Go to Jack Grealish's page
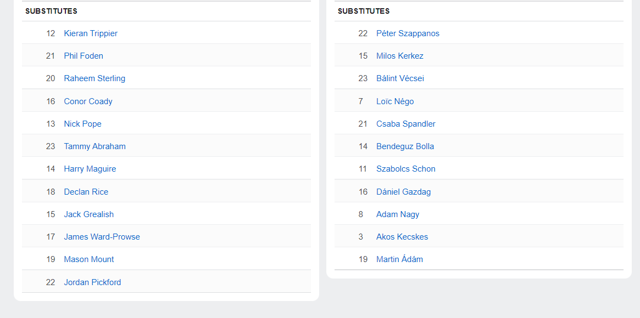Screen dimensions: 640x318 tap(89, 214)
